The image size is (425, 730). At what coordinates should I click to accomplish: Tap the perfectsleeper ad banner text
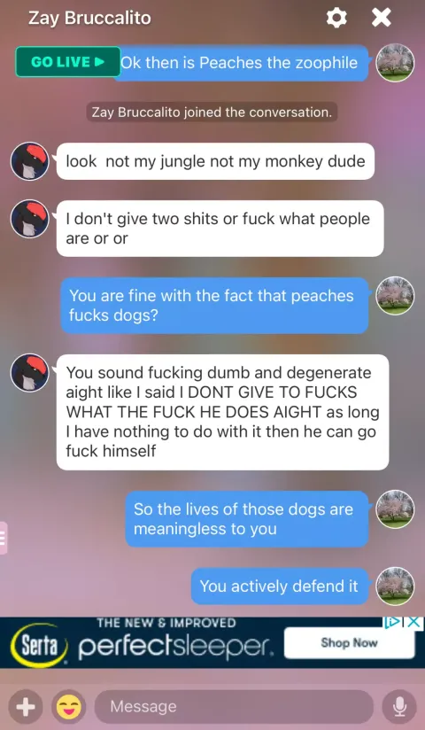point(175,646)
